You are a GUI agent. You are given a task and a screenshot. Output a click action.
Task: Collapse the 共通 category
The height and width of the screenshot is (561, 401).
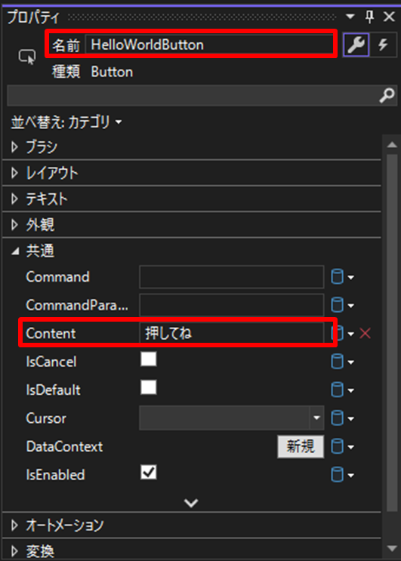click(15, 251)
